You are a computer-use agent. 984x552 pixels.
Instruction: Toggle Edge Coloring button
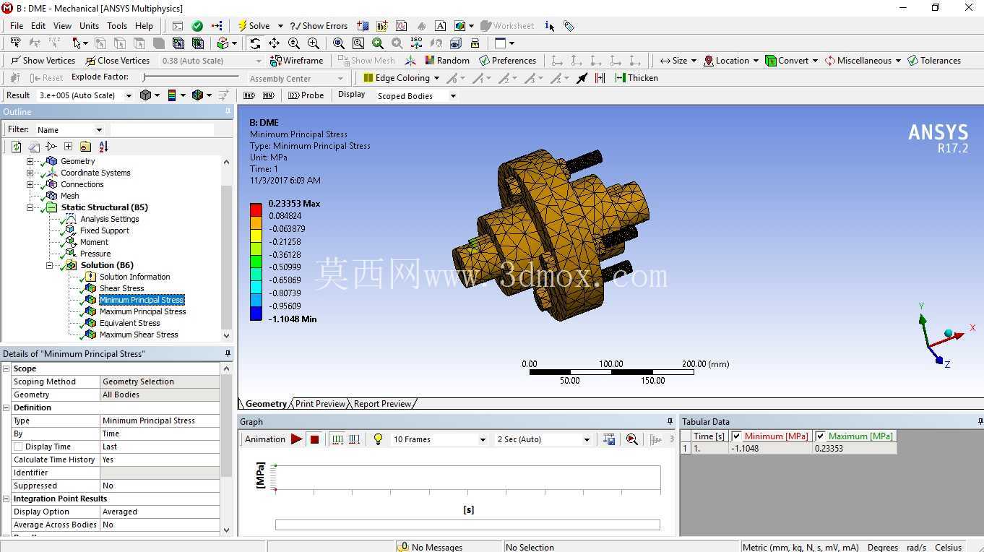tap(402, 78)
